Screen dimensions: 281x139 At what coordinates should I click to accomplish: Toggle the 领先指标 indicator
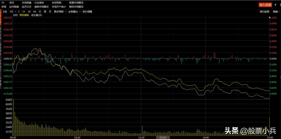click(x=24, y=15)
